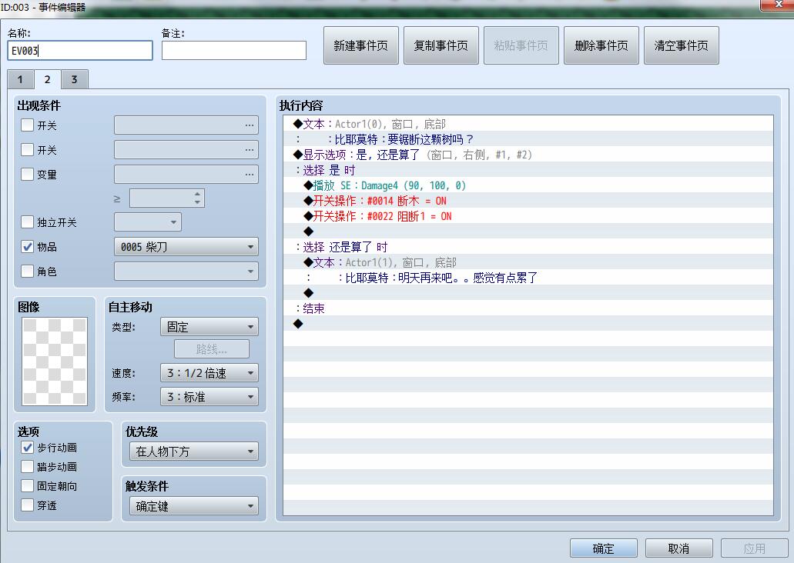Select the 选择 还是算了 时 branch line
Screen dimensions: 794x563
[528, 247]
